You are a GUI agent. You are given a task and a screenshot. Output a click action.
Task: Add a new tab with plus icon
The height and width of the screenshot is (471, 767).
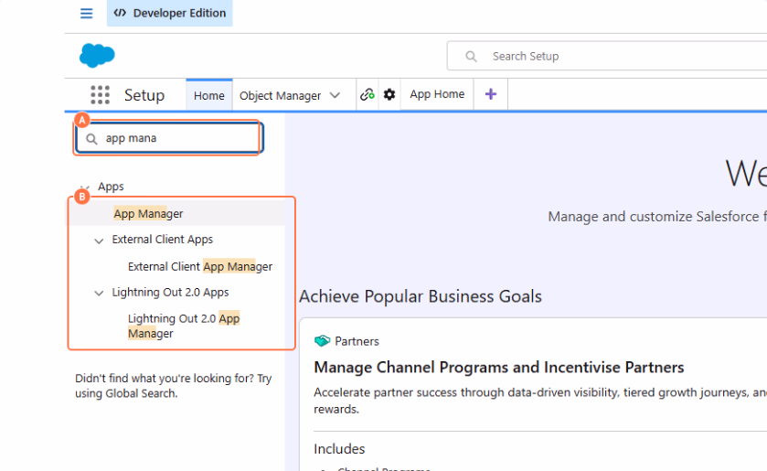point(491,94)
